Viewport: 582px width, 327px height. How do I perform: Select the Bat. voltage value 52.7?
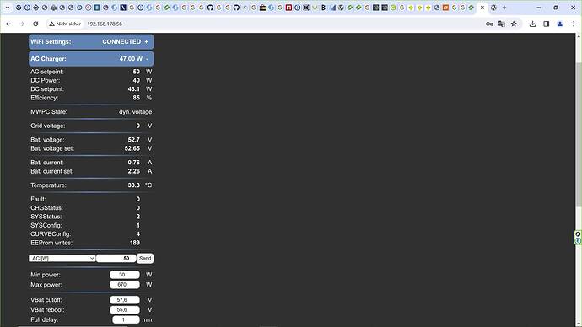point(133,140)
